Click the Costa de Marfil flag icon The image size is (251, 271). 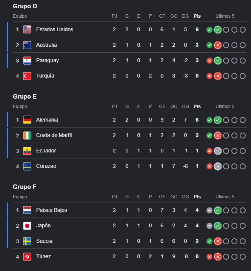click(27, 135)
